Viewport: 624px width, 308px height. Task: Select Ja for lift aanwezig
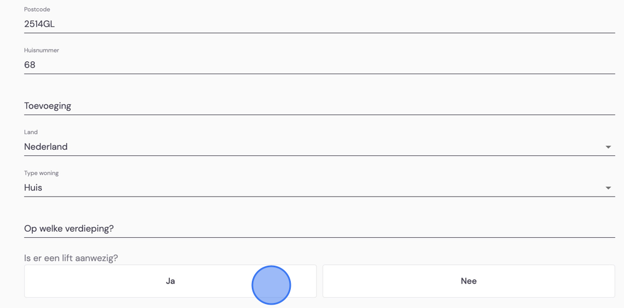coord(170,281)
